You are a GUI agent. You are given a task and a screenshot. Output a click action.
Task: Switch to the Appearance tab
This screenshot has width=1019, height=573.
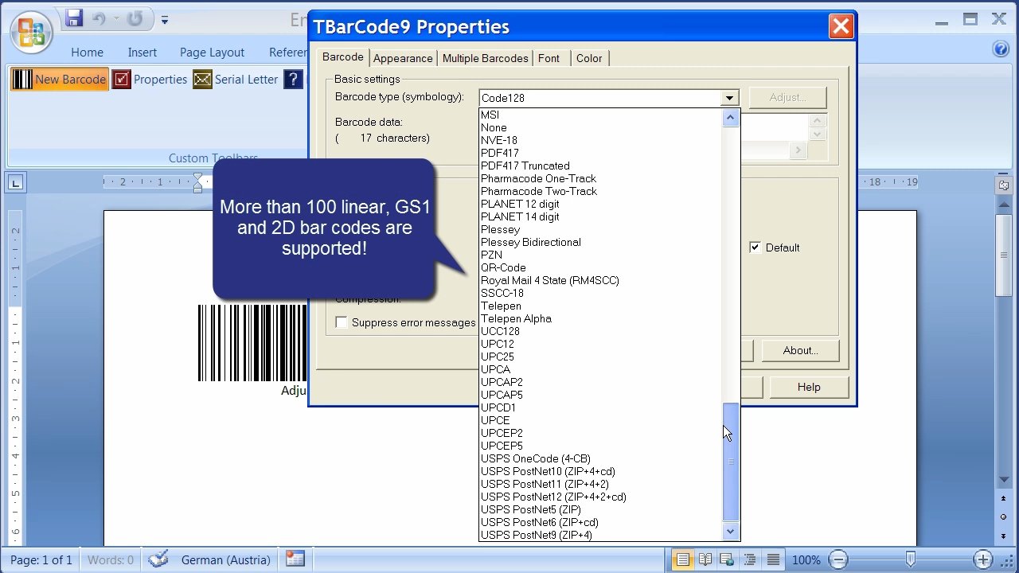pyautogui.click(x=403, y=58)
